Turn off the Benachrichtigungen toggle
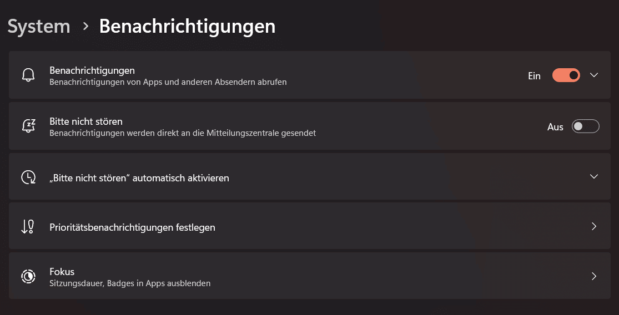 [x=566, y=75]
